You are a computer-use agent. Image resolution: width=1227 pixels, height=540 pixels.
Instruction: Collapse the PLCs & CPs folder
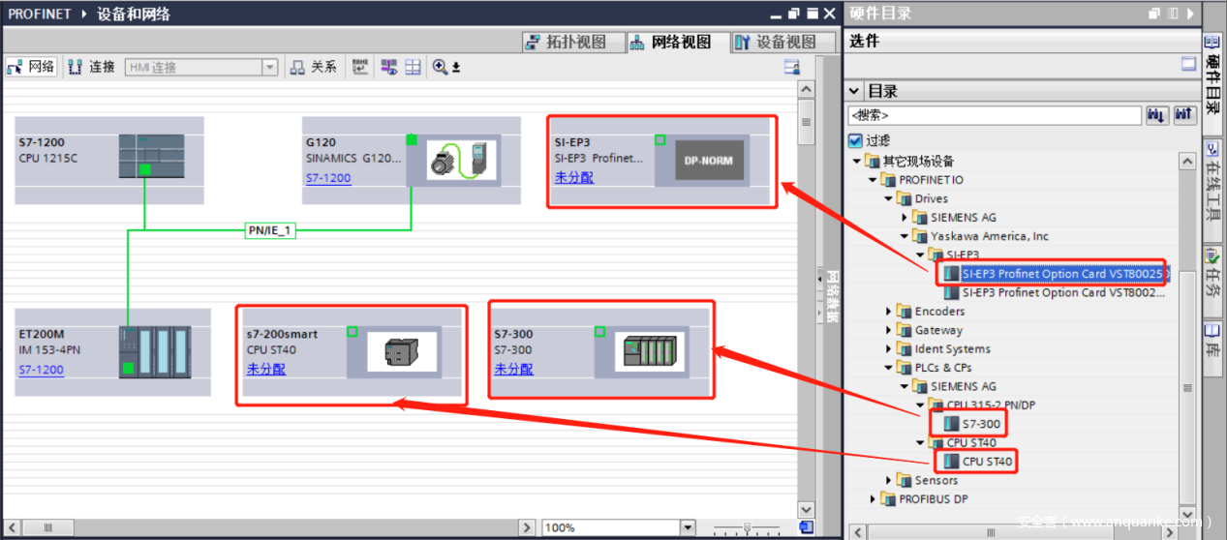coord(889,368)
